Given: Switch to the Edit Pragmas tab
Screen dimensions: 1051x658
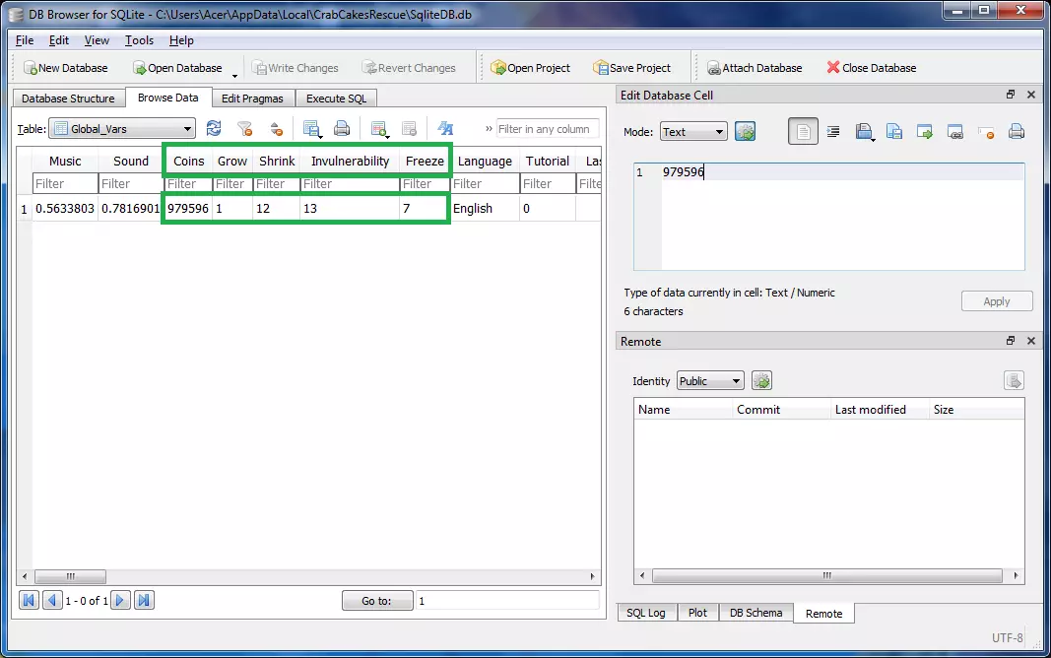Looking at the screenshot, I should (253, 99).
